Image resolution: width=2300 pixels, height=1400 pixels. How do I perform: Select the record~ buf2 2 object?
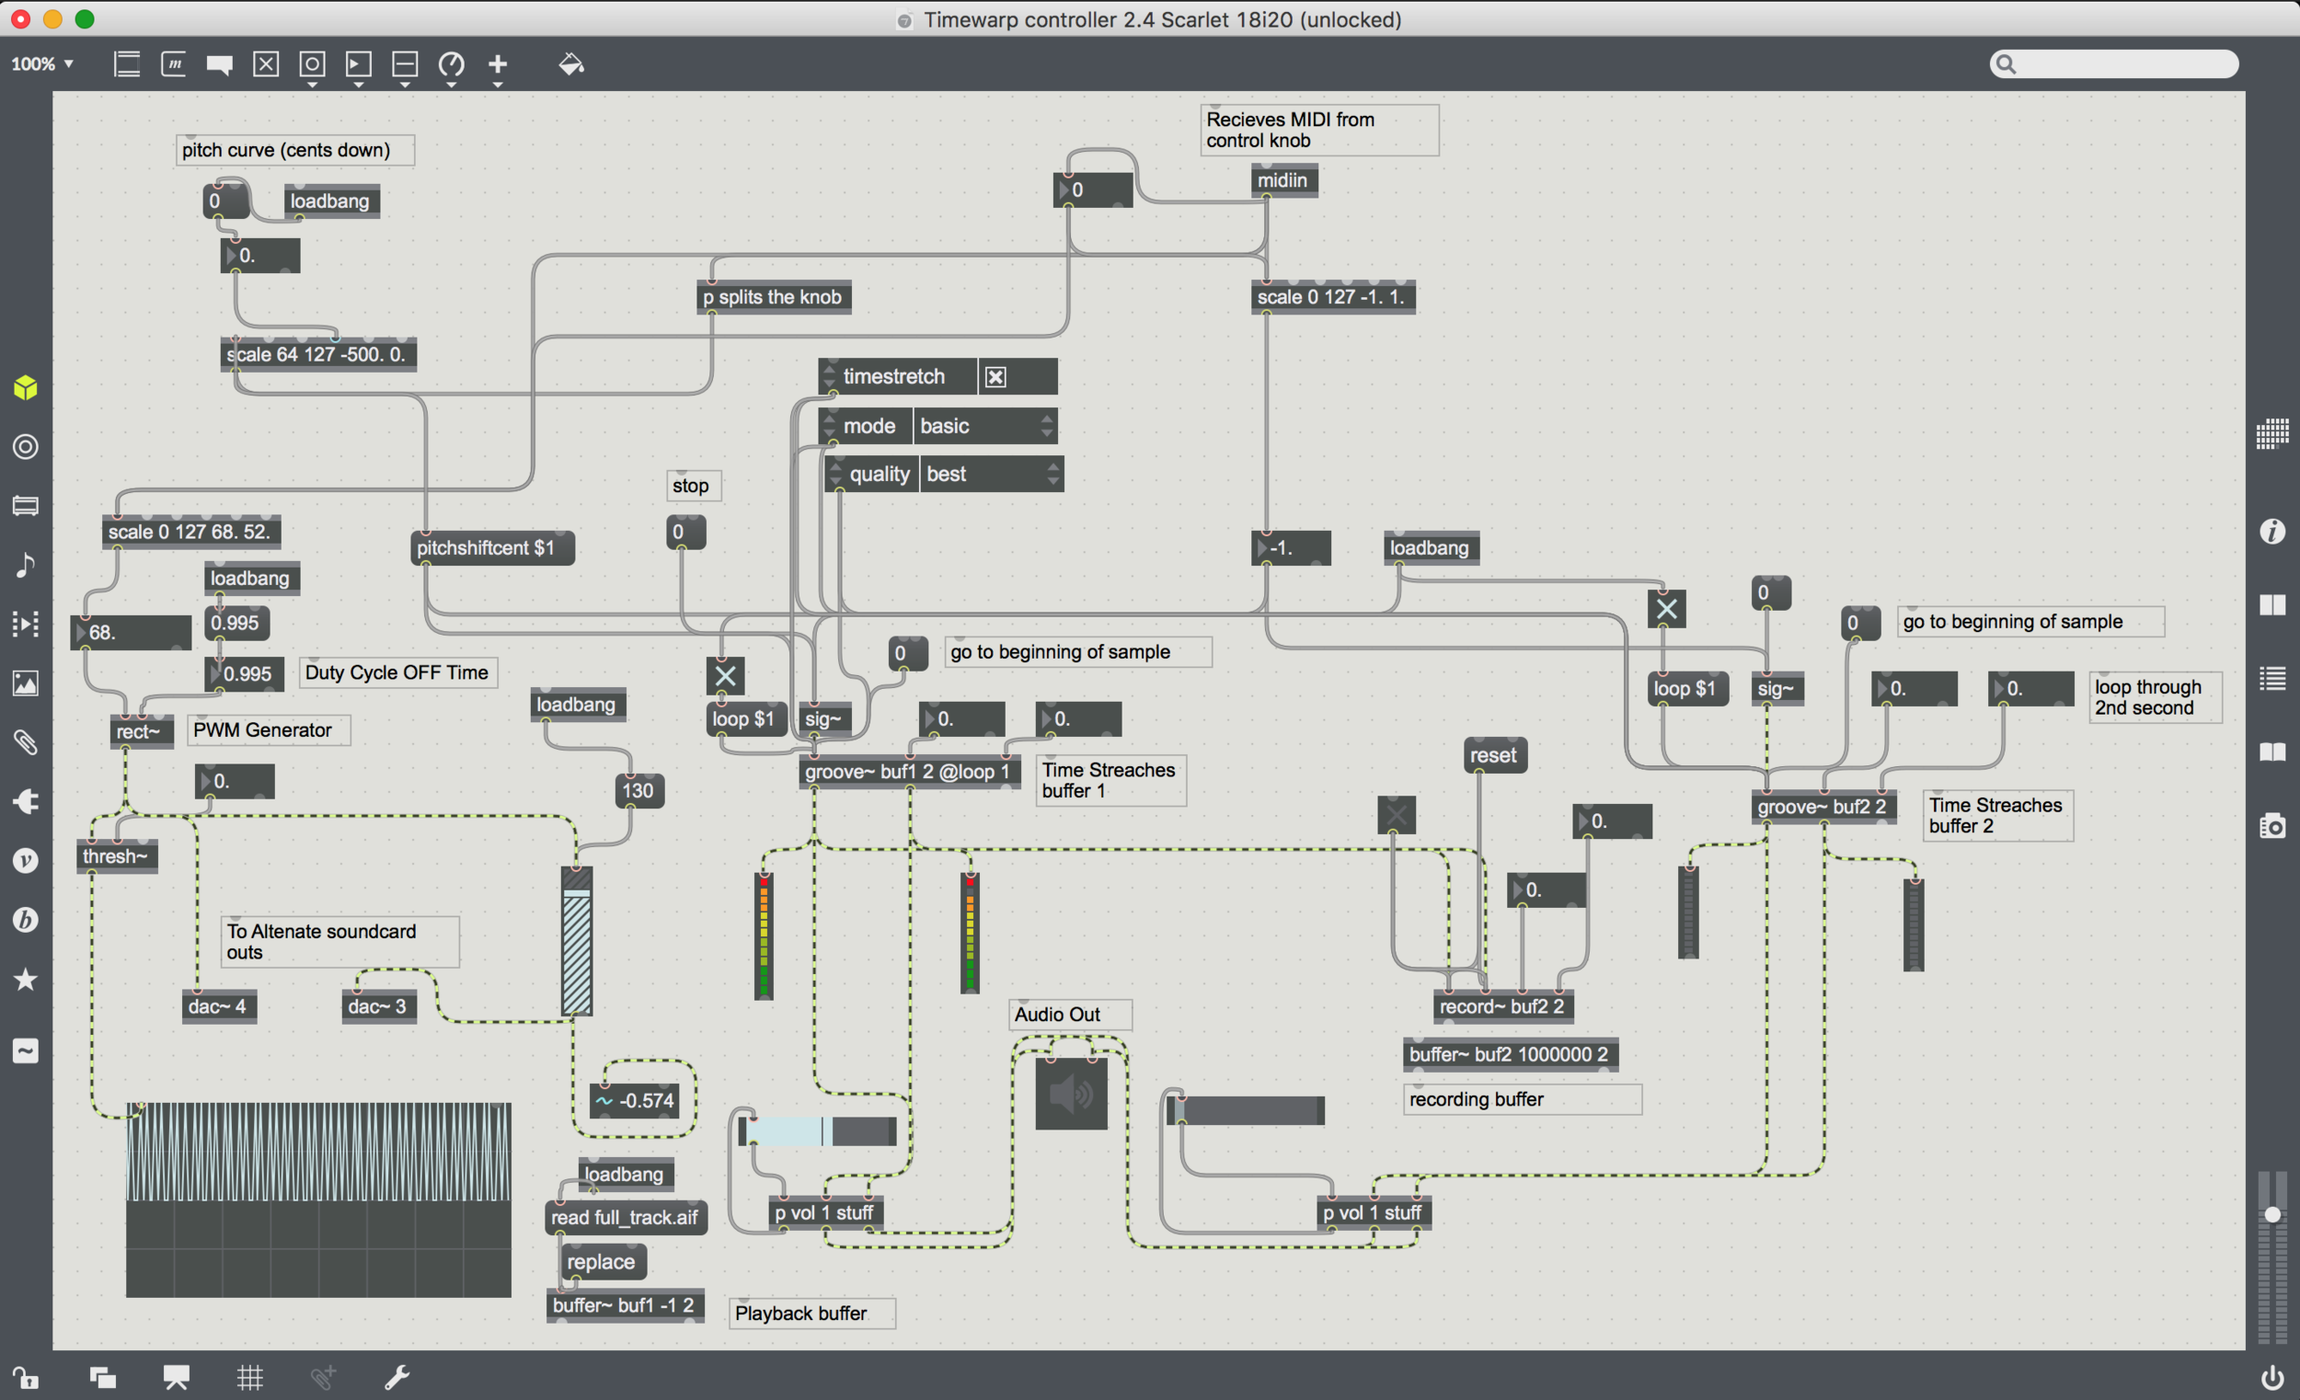click(1503, 1006)
